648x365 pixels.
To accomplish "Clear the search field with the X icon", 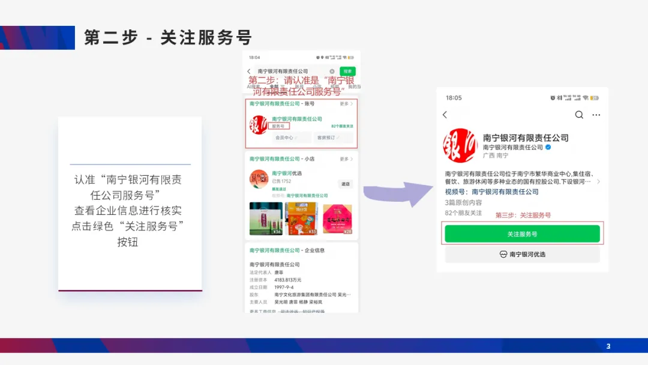I will click(332, 71).
